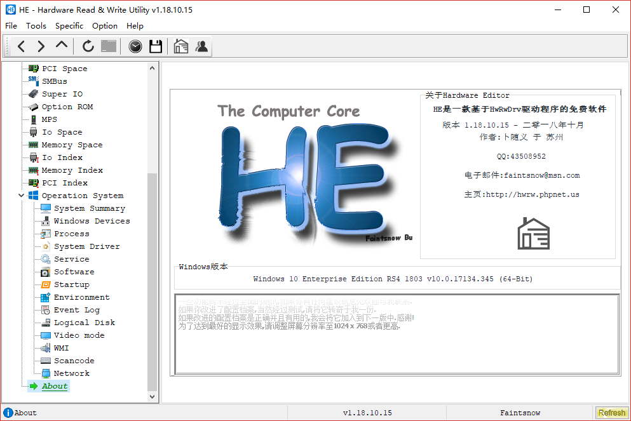Select Logical Disk tree item
The height and width of the screenshot is (421, 631).
85,323
